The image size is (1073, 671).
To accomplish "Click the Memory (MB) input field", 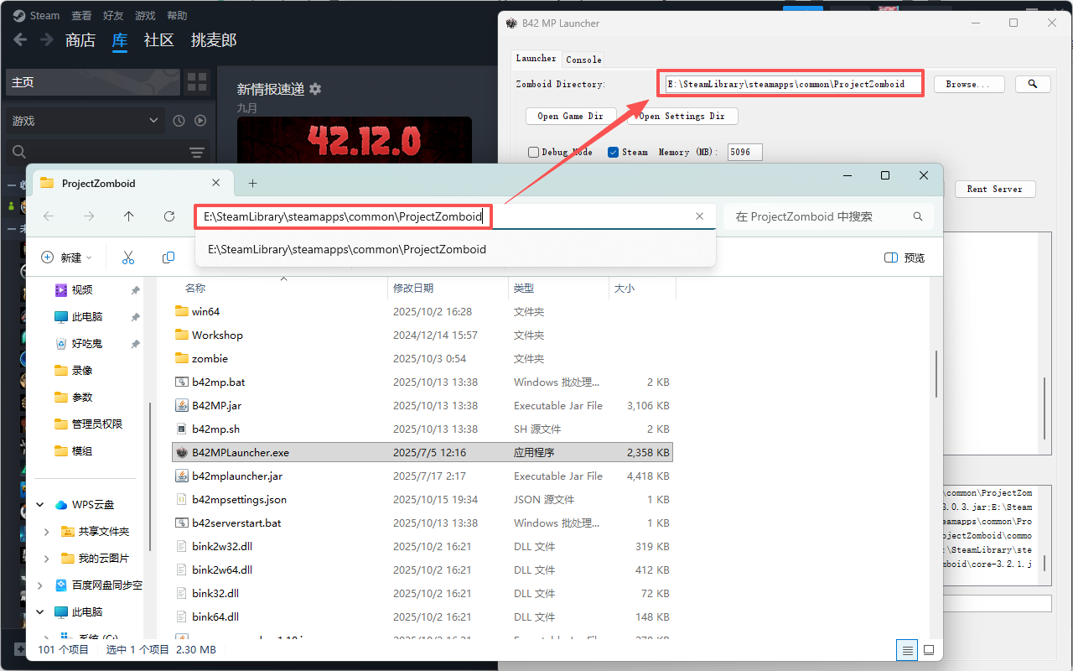I will (744, 152).
